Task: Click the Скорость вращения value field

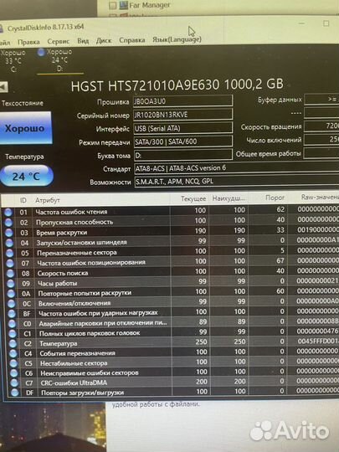Action: (x=321, y=126)
